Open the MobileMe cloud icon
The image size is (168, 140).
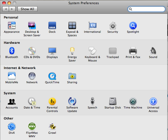(12, 76)
